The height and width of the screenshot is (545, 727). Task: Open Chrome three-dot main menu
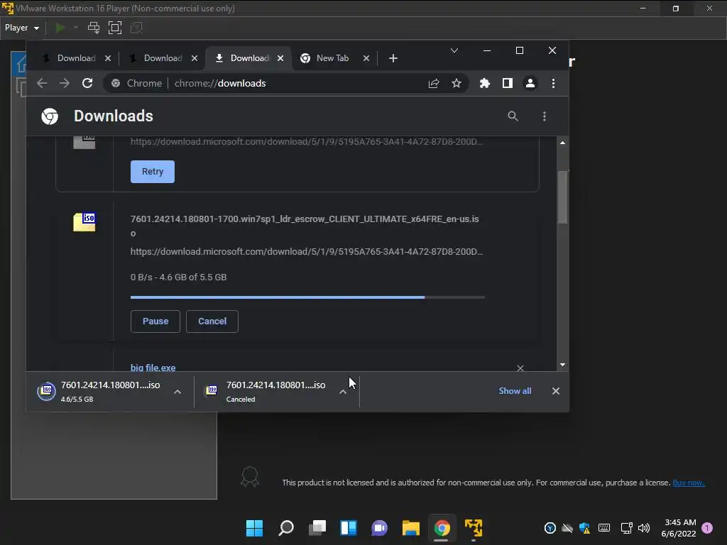coord(553,84)
